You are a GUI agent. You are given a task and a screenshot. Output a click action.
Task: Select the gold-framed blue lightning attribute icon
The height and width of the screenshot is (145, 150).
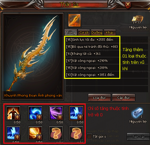pyautogui.click(x=76, y=113)
